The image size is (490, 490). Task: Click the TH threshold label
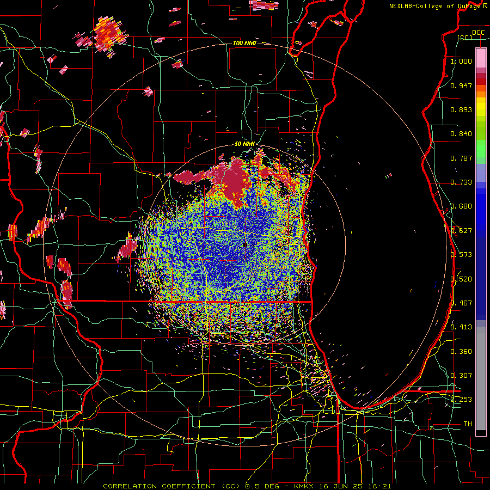click(468, 424)
